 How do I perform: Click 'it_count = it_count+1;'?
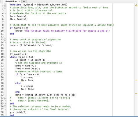click(x=30, y=60)
